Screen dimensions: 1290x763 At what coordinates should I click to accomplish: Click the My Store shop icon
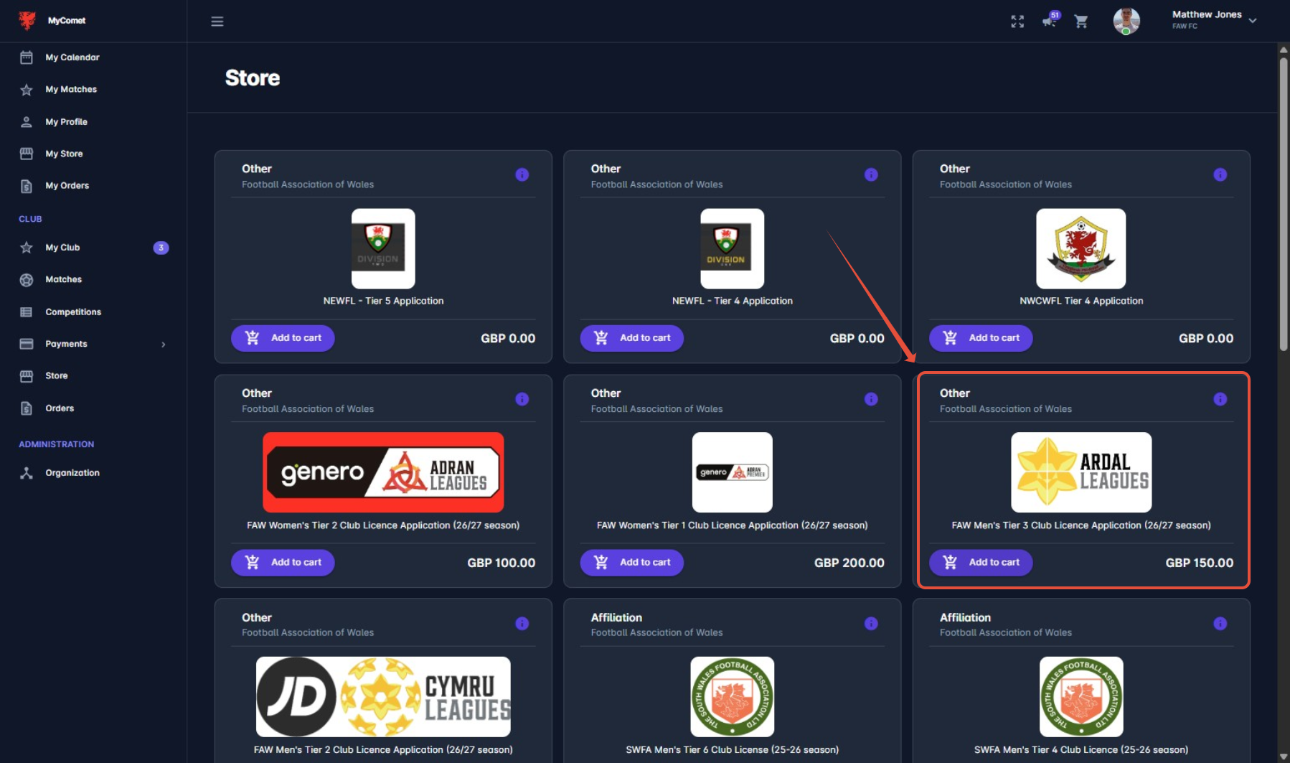(x=27, y=154)
